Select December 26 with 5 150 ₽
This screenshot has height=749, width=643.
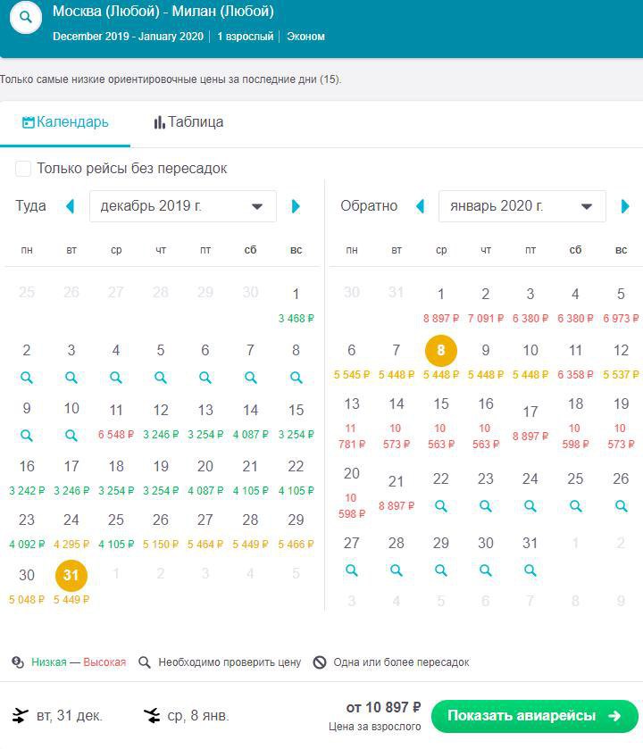click(x=161, y=530)
